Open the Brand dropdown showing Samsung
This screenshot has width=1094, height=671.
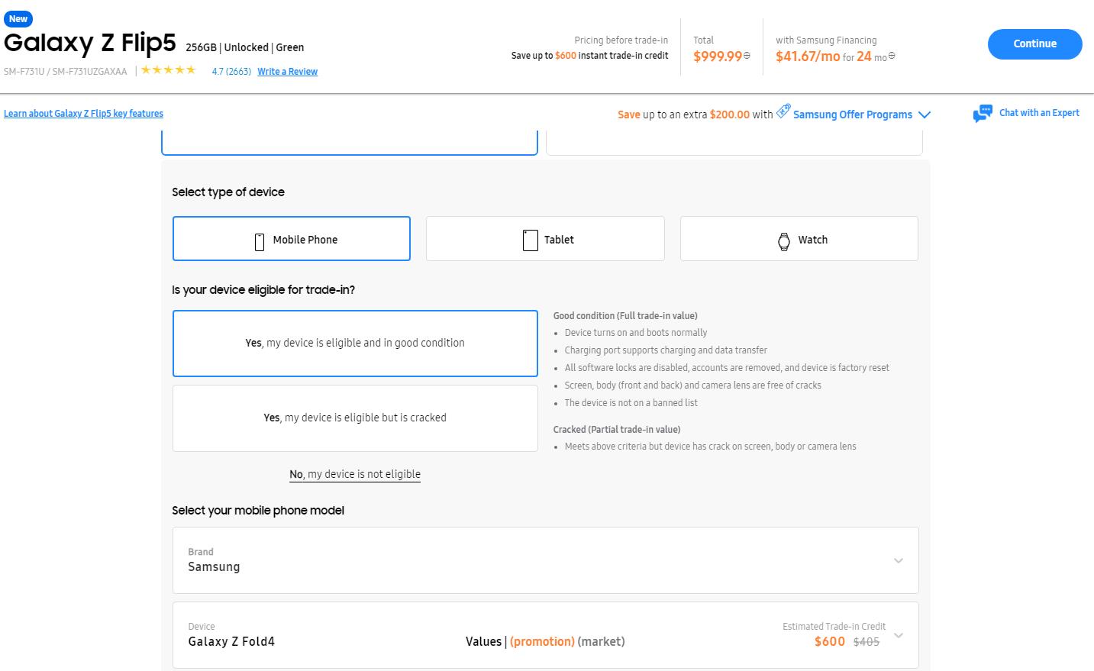(545, 560)
